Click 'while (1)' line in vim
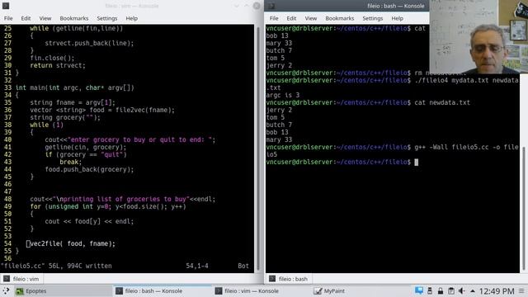528x297 pixels. [x=46, y=125]
